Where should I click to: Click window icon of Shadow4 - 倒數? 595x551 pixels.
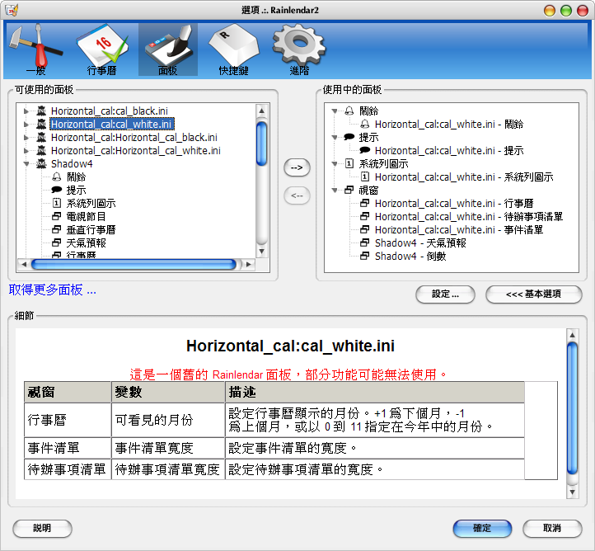(x=365, y=256)
